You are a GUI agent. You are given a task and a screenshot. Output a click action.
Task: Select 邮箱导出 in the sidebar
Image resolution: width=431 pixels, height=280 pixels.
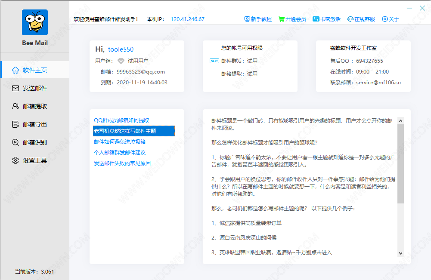[34, 124]
